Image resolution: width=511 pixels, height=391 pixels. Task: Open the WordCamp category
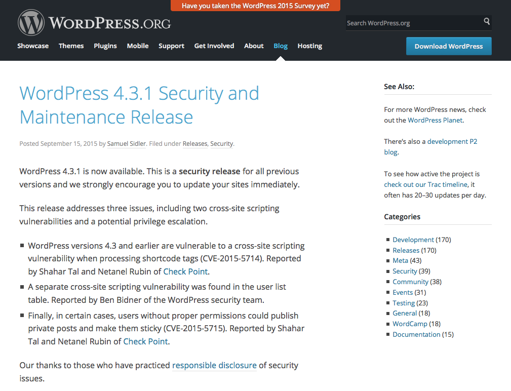pos(410,324)
